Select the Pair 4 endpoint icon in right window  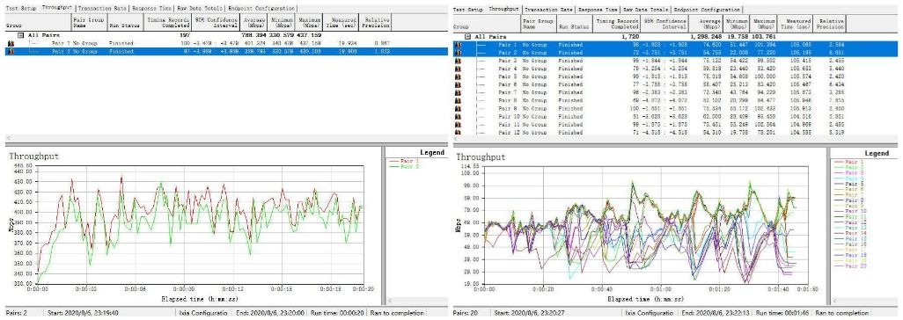tap(459, 68)
